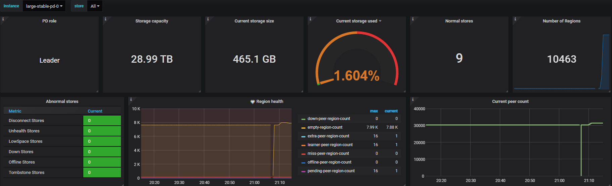612x186 pixels.
Task: Click the miss-peer-region-count red color swatch
Action: coord(303,154)
